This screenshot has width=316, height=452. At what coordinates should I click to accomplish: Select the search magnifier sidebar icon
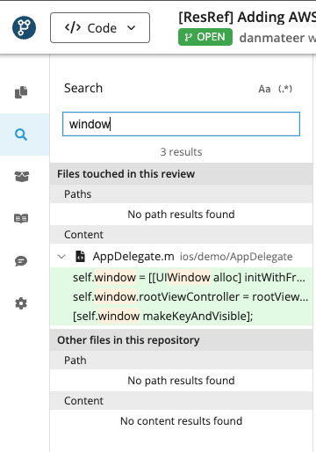[x=21, y=135]
